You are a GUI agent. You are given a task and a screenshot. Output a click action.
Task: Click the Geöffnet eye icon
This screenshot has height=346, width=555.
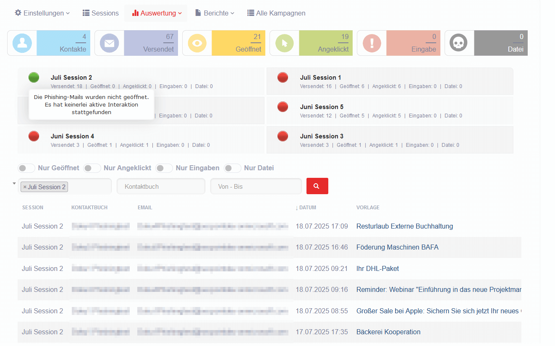pyautogui.click(x=197, y=43)
